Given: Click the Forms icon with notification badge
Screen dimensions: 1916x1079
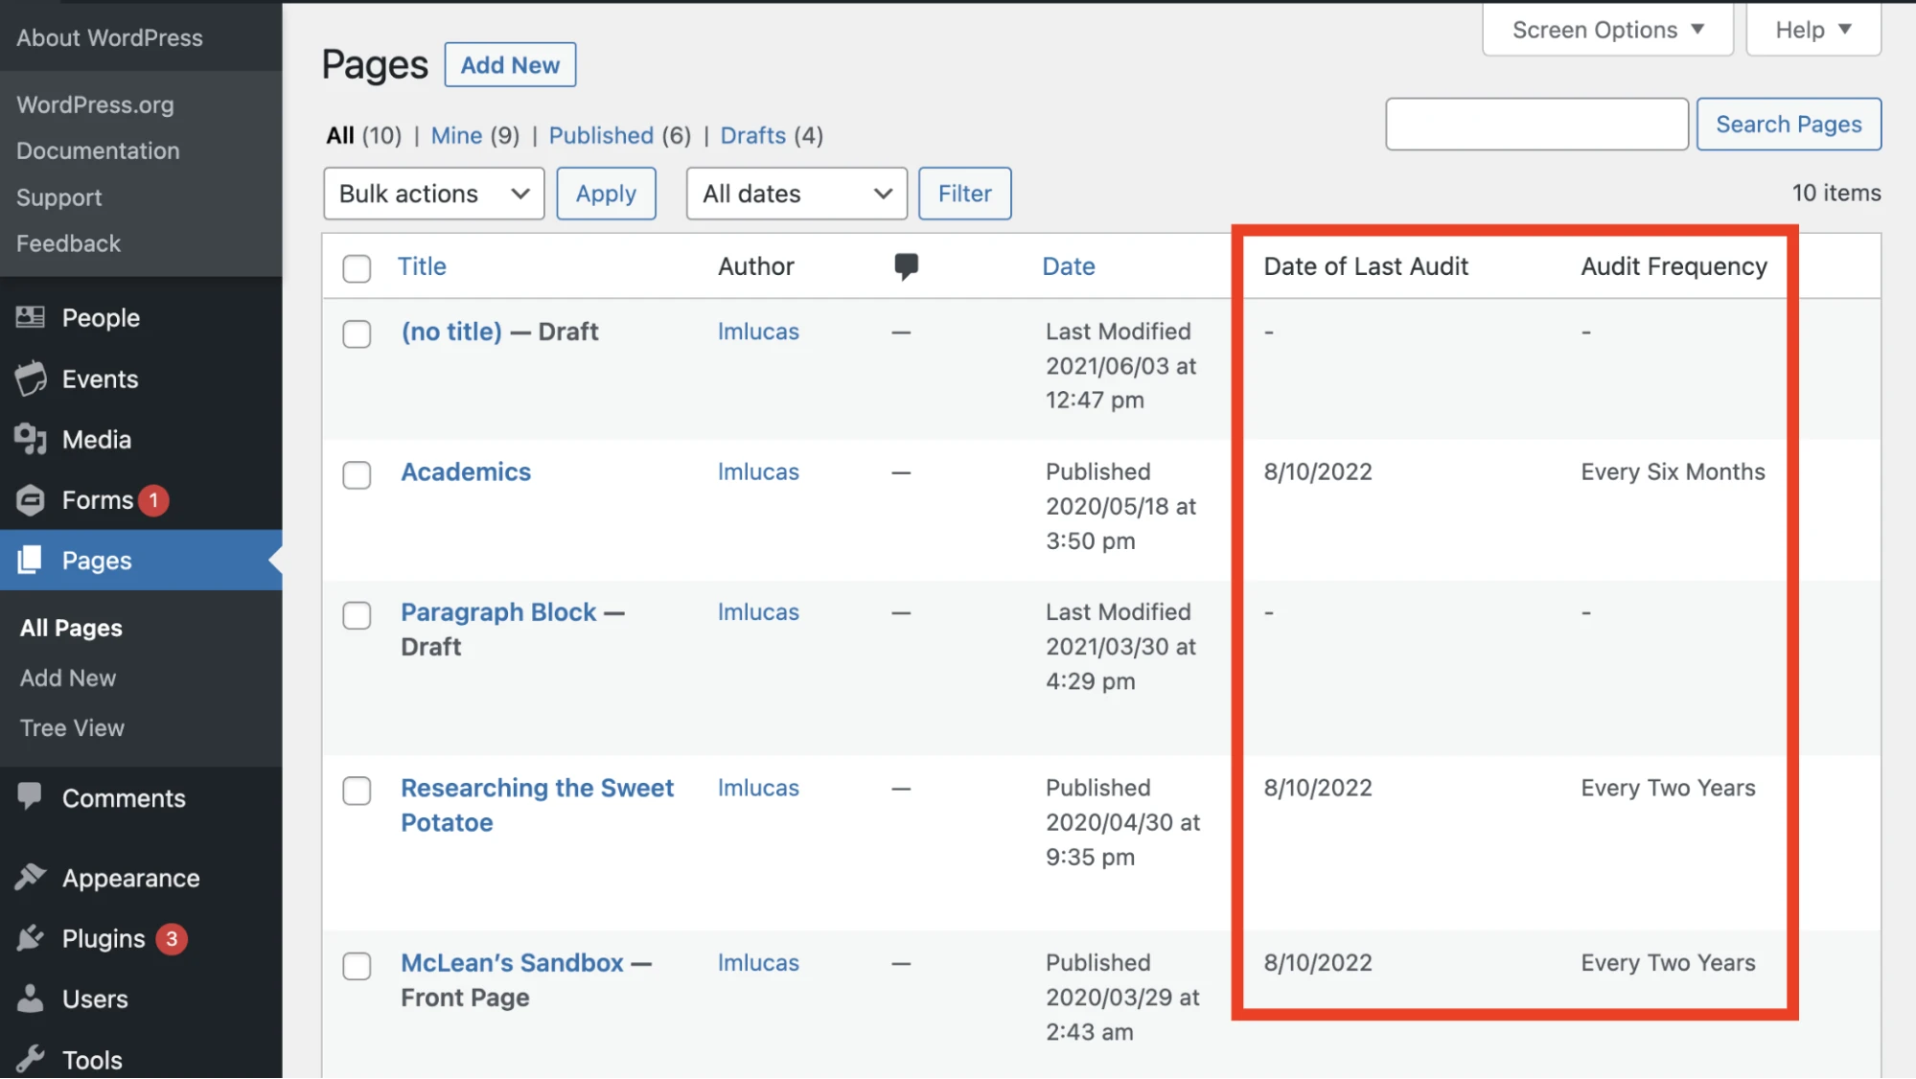Looking at the screenshot, I should tap(31, 499).
